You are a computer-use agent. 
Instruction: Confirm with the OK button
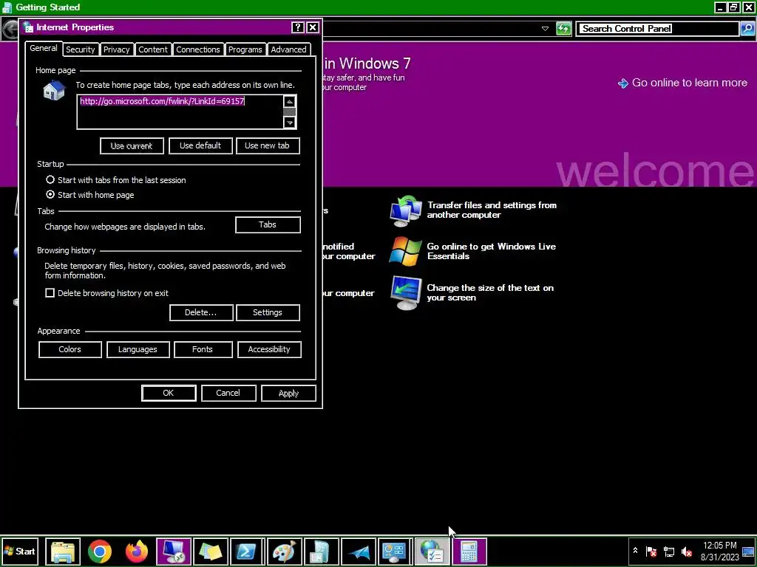(169, 393)
